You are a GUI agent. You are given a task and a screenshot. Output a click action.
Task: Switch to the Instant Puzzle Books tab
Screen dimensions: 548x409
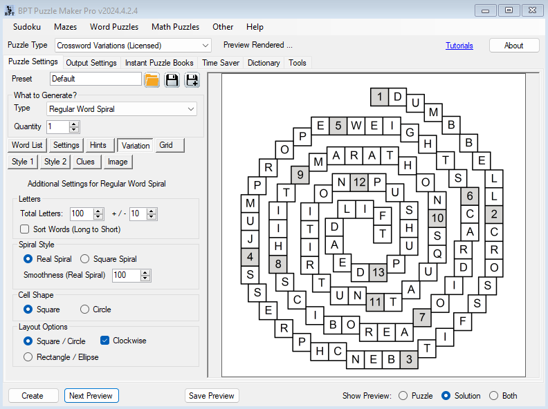(159, 63)
